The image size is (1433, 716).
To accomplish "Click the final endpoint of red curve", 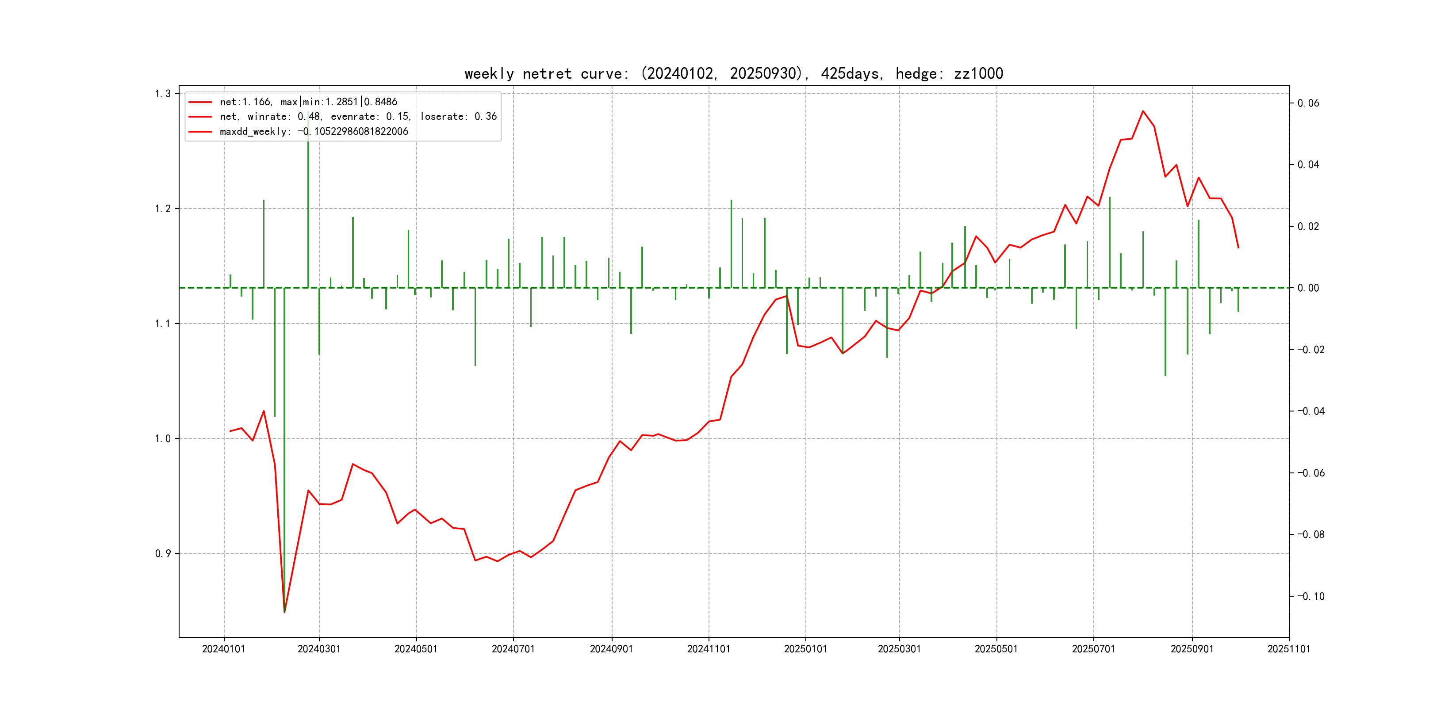I will [1238, 248].
